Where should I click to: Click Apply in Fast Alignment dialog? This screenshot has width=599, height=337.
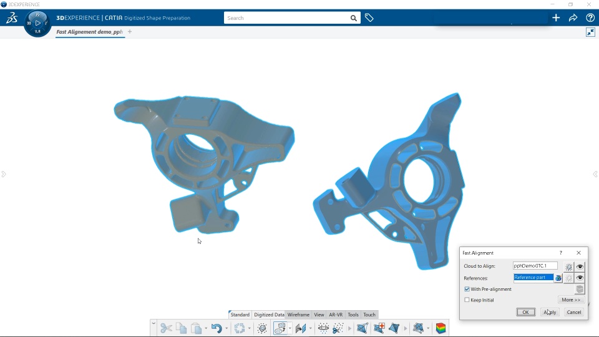coord(550,312)
